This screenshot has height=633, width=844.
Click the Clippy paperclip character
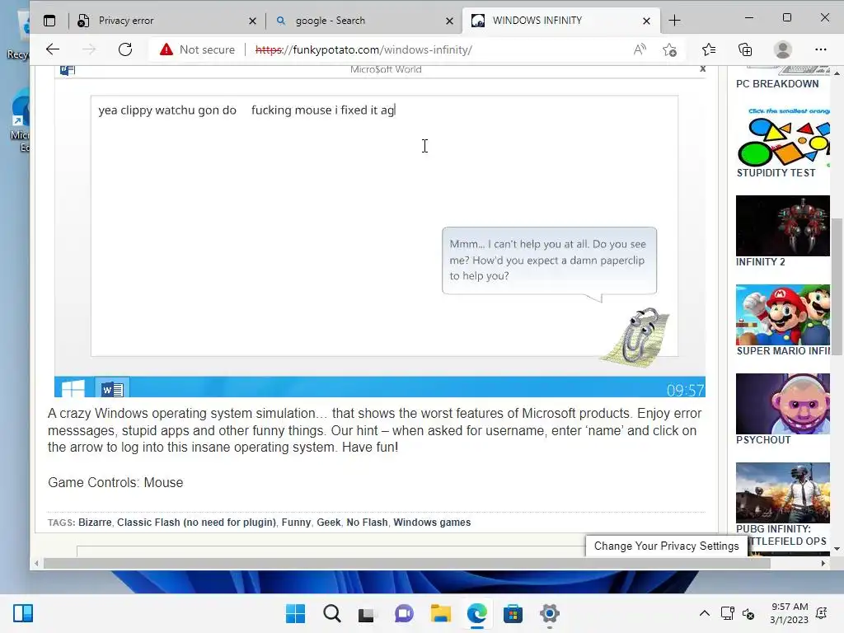[x=637, y=337]
